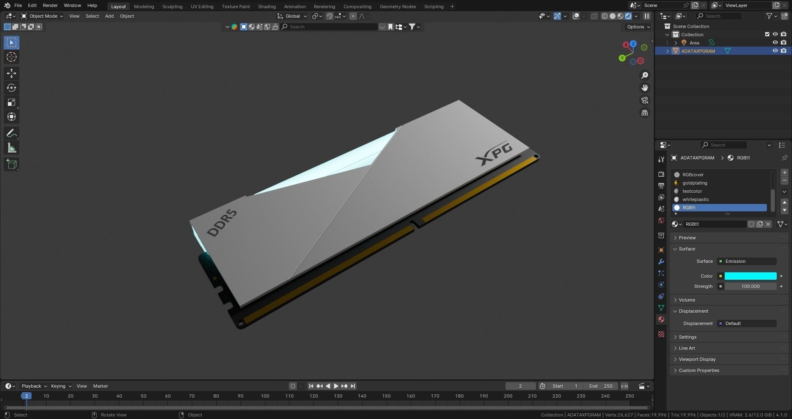The height and width of the screenshot is (419, 792).
Task: Toggle snapping magnet in header
Action: 330,16
